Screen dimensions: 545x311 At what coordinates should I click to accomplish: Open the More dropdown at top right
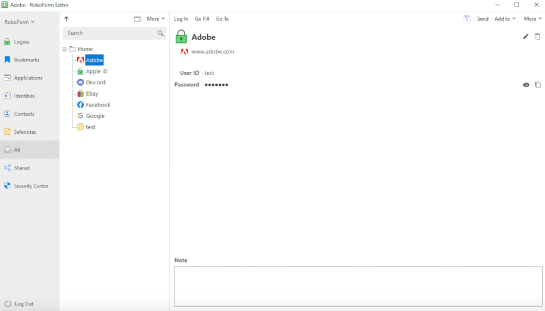533,19
